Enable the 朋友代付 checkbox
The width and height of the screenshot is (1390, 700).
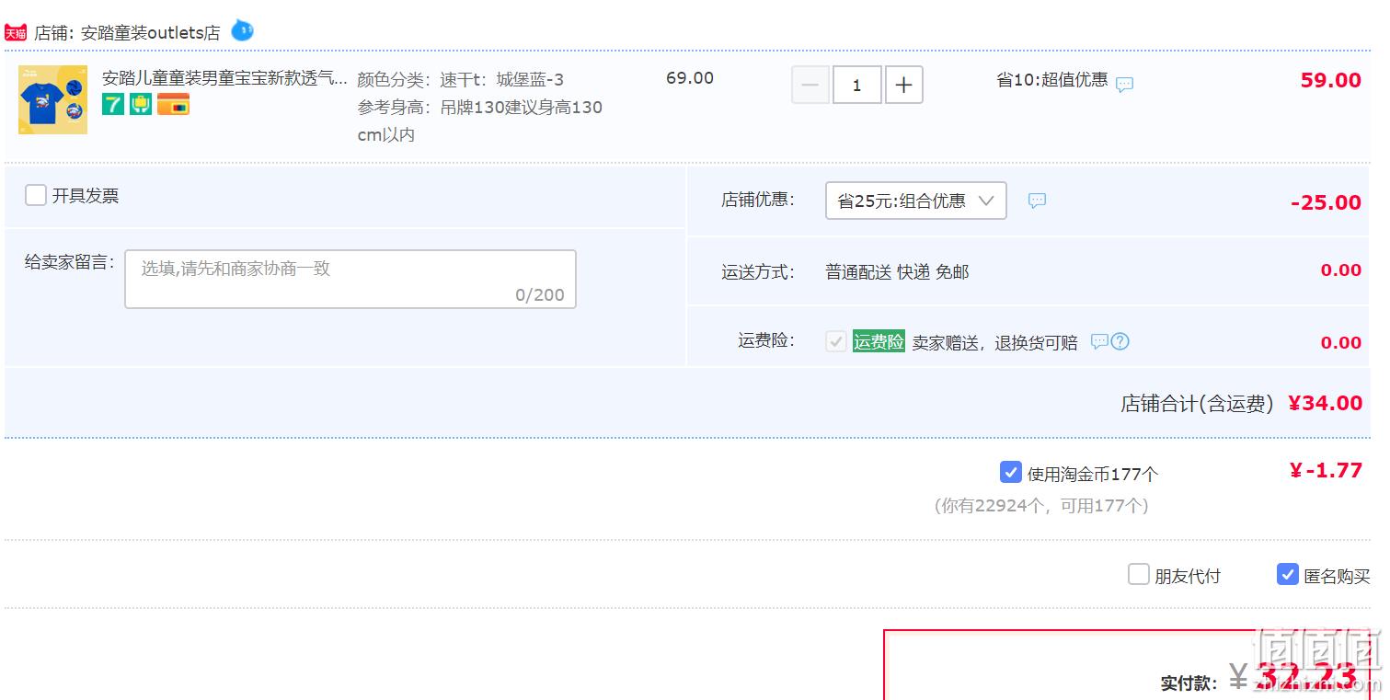[1139, 575]
